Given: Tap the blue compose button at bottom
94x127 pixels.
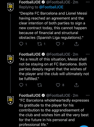Looking at the screenshot, I should pos(84,126).
